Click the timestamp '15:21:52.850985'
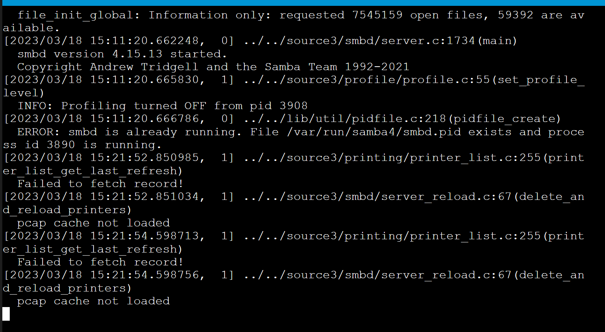605x332 pixels. (144, 158)
